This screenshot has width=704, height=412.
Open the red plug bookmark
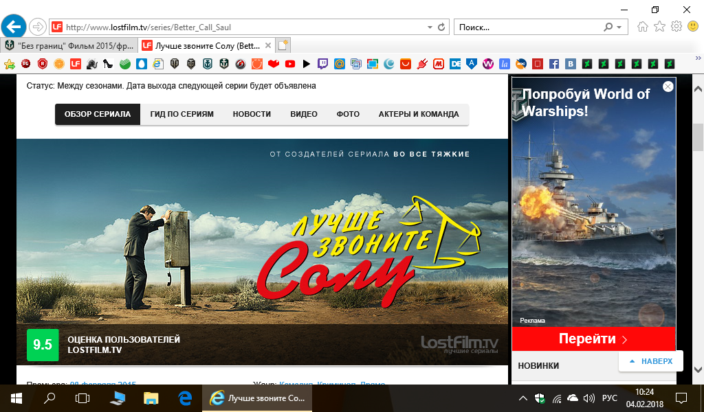[x=422, y=64]
